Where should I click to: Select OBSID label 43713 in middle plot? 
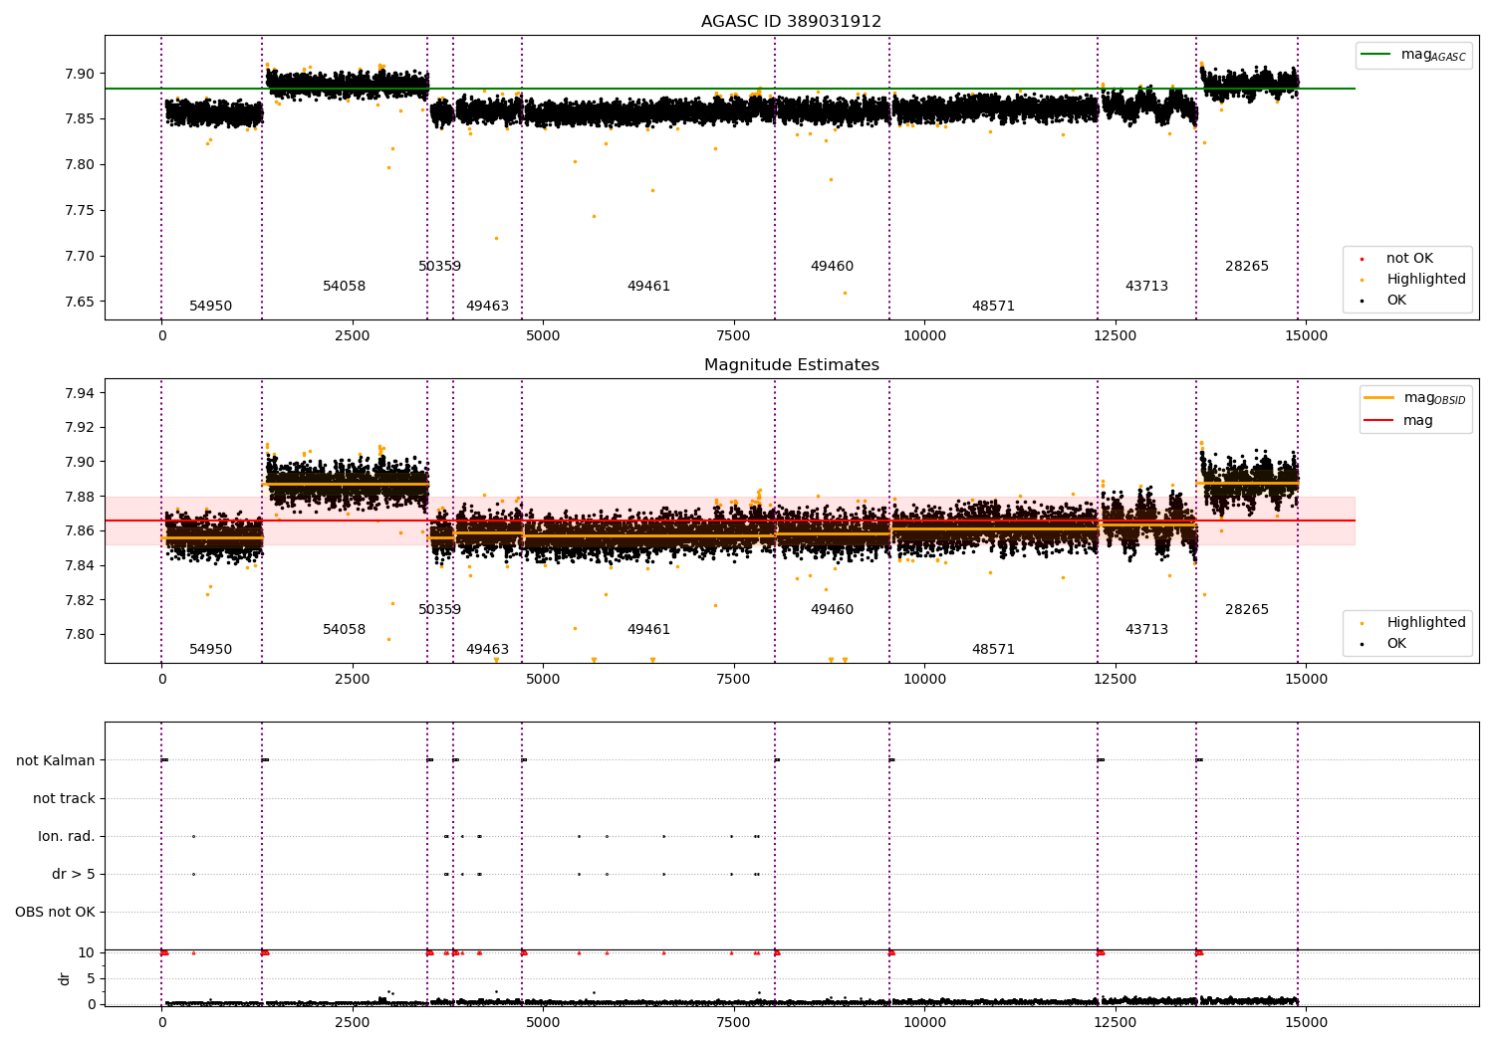[x=1146, y=629]
